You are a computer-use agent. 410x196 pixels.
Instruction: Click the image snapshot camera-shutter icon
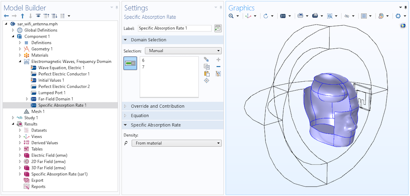click(x=398, y=16)
